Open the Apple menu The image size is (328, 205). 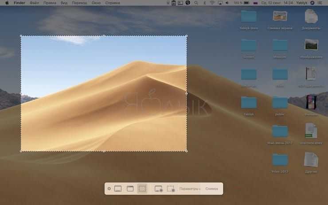click(7, 3)
